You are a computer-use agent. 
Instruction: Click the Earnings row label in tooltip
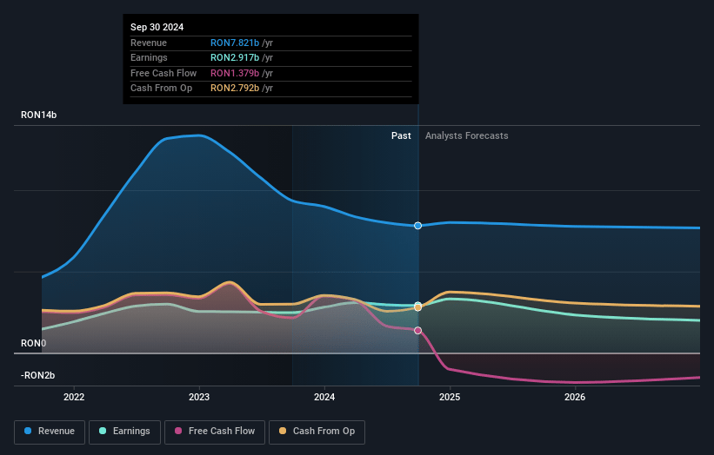click(x=149, y=57)
